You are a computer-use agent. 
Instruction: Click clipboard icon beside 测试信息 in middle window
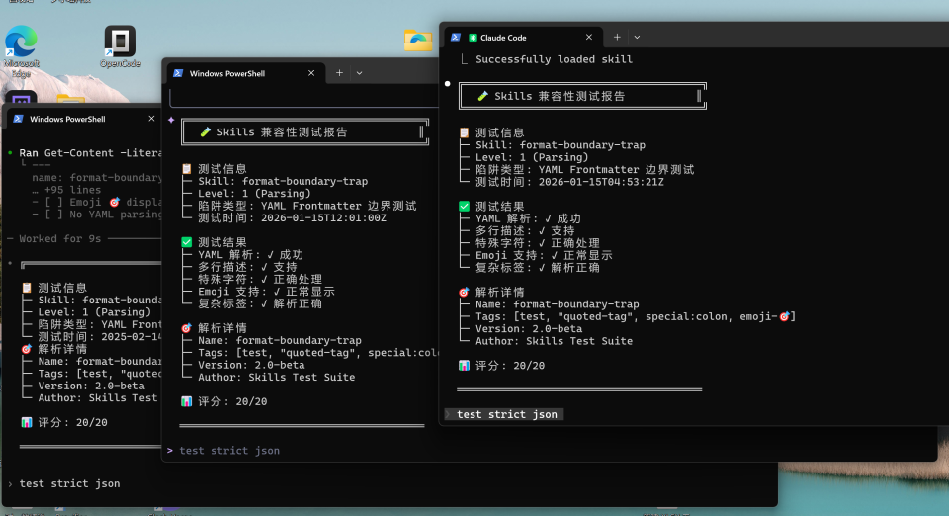187,169
